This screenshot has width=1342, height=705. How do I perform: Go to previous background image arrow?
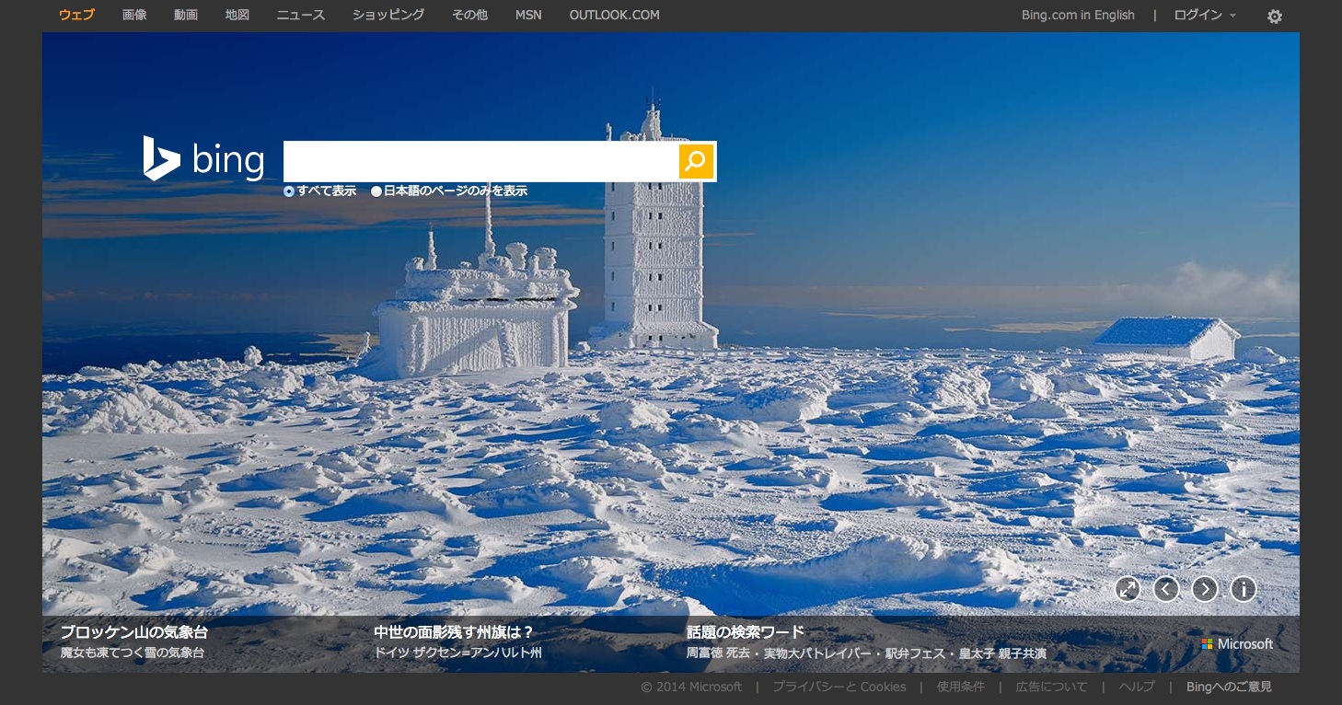[x=1166, y=589]
